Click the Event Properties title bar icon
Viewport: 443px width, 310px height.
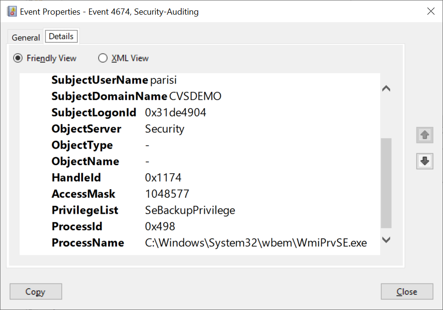click(11, 11)
